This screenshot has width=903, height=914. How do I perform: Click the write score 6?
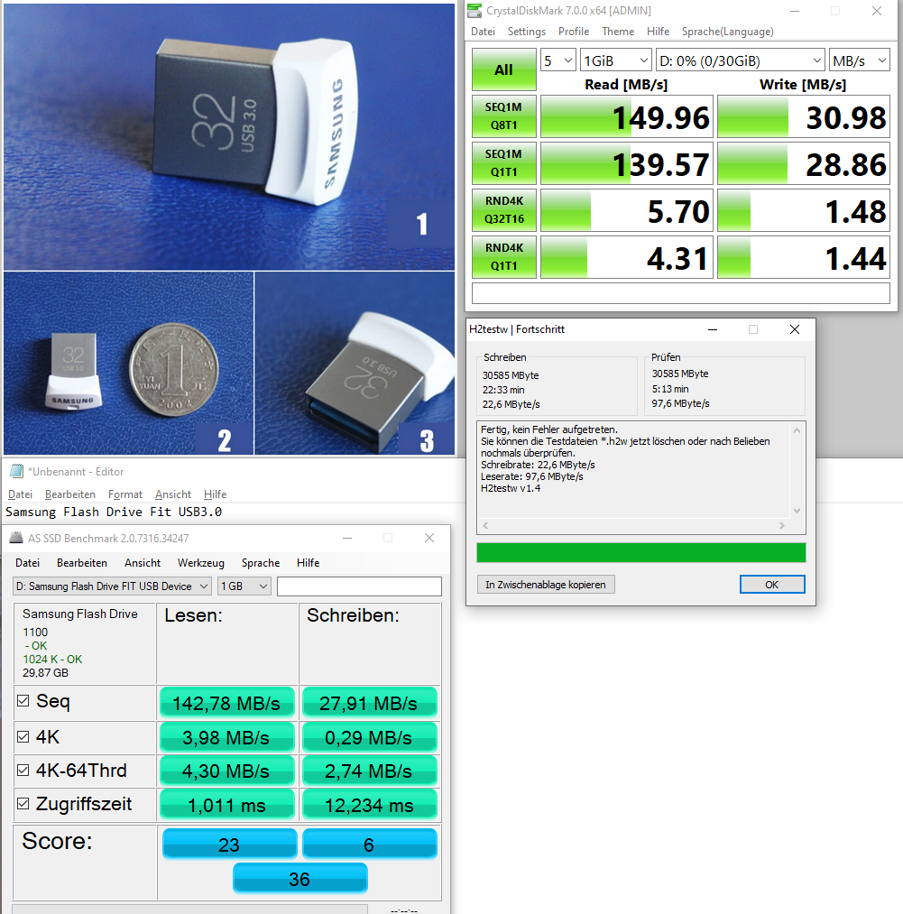click(x=369, y=844)
